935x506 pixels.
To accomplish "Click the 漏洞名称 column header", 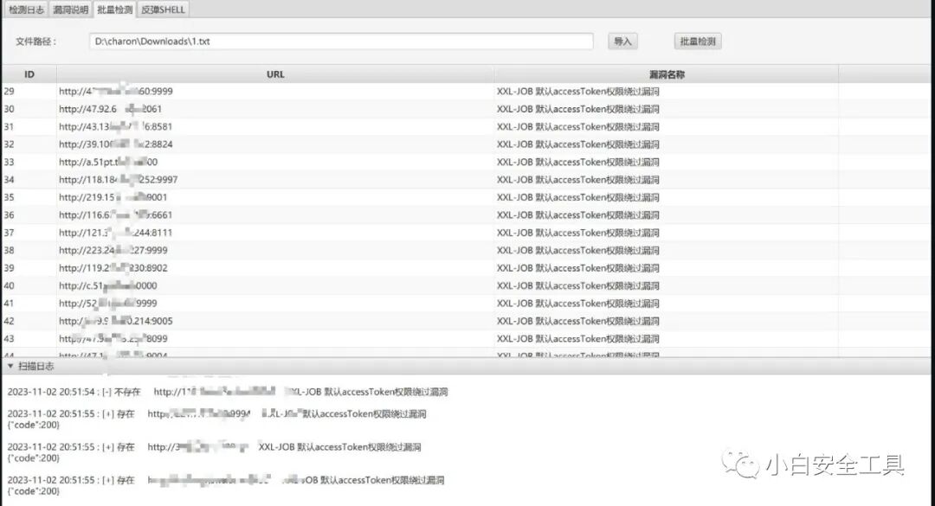I will pyautogui.click(x=666, y=74).
